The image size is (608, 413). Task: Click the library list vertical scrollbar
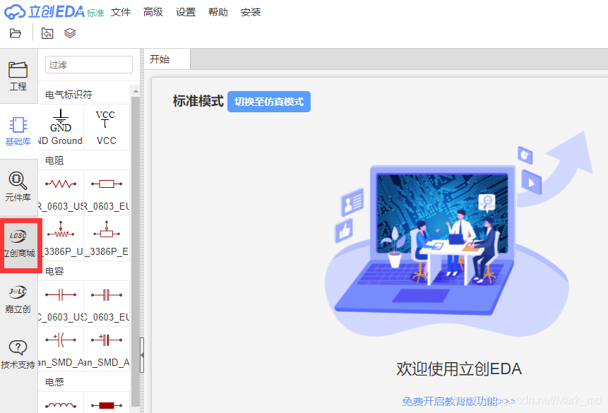pos(136,251)
